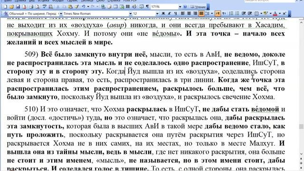Viewport: 304px width, 171px height.
Task: Activate the Format Painter brush
Action: pyautogui.click(x=77, y=7)
